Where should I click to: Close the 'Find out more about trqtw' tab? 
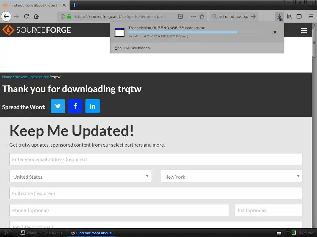click(64, 5)
